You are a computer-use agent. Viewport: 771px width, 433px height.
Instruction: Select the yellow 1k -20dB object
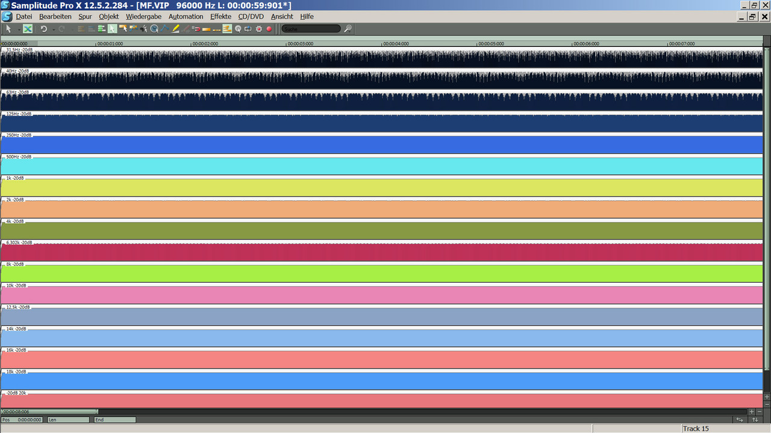(x=382, y=187)
